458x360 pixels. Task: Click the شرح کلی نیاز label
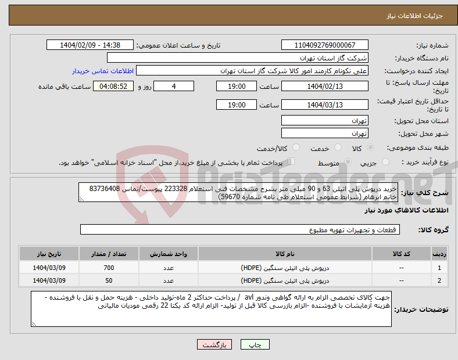coord(424,193)
